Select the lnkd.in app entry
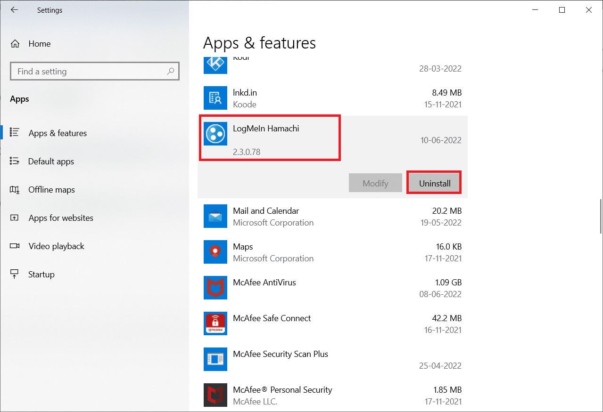Image resolution: width=603 pixels, height=412 pixels. pos(332,98)
